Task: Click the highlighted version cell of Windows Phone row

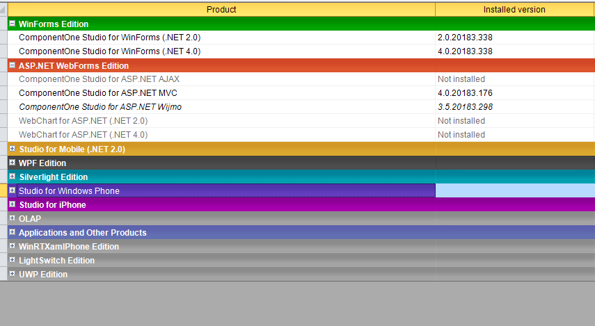Action: pos(515,190)
